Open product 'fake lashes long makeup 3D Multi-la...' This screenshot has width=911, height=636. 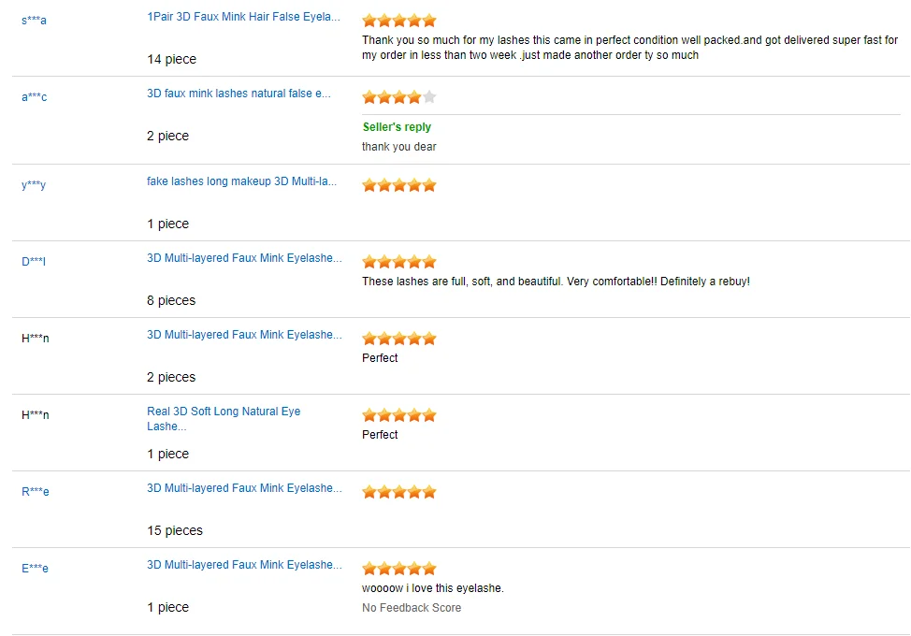click(241, 181)
